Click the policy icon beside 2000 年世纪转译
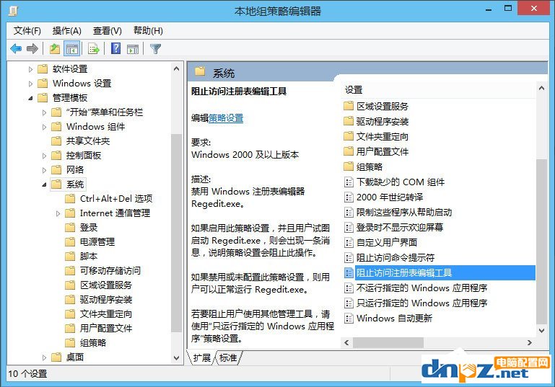 [x=349, y=197]
